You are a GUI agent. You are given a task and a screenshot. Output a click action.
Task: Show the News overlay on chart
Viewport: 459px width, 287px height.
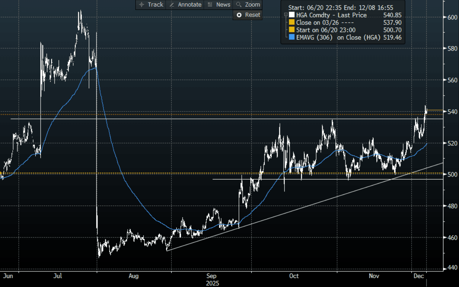click(x=219, y=4)
